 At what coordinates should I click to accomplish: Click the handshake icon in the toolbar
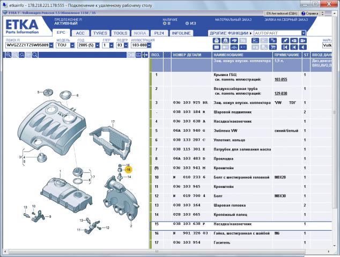[x=234, y=41]
